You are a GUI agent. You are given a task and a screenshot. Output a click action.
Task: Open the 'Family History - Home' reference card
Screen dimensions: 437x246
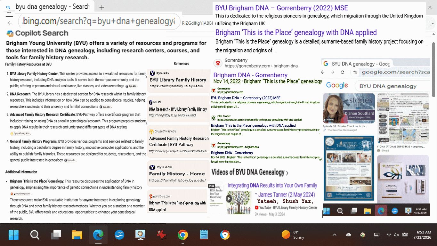pyautogui.click(x=178, y=174)
